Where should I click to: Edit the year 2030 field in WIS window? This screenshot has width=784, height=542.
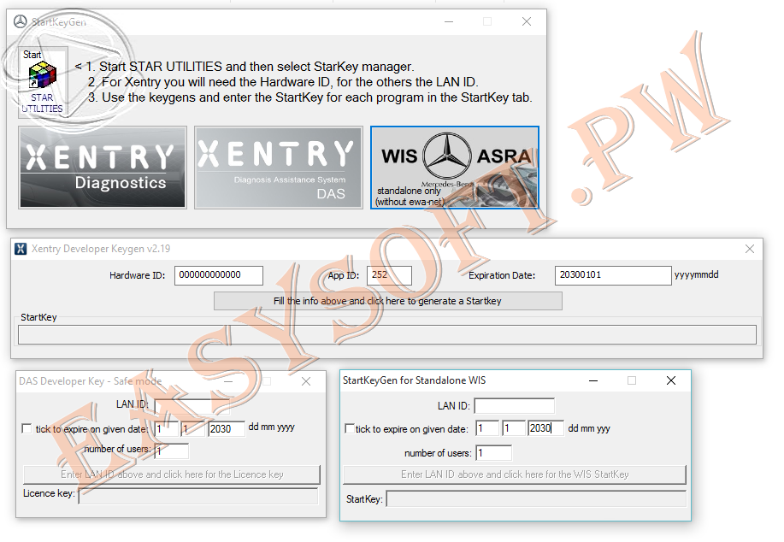(x=545, y=428)
